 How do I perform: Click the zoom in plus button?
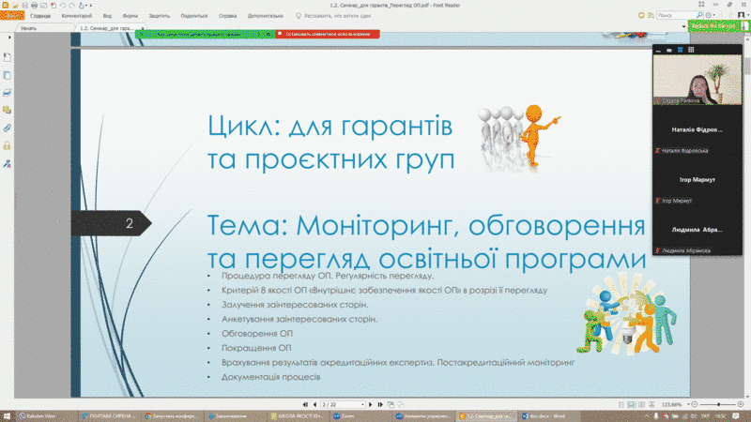tap(741, 405)
